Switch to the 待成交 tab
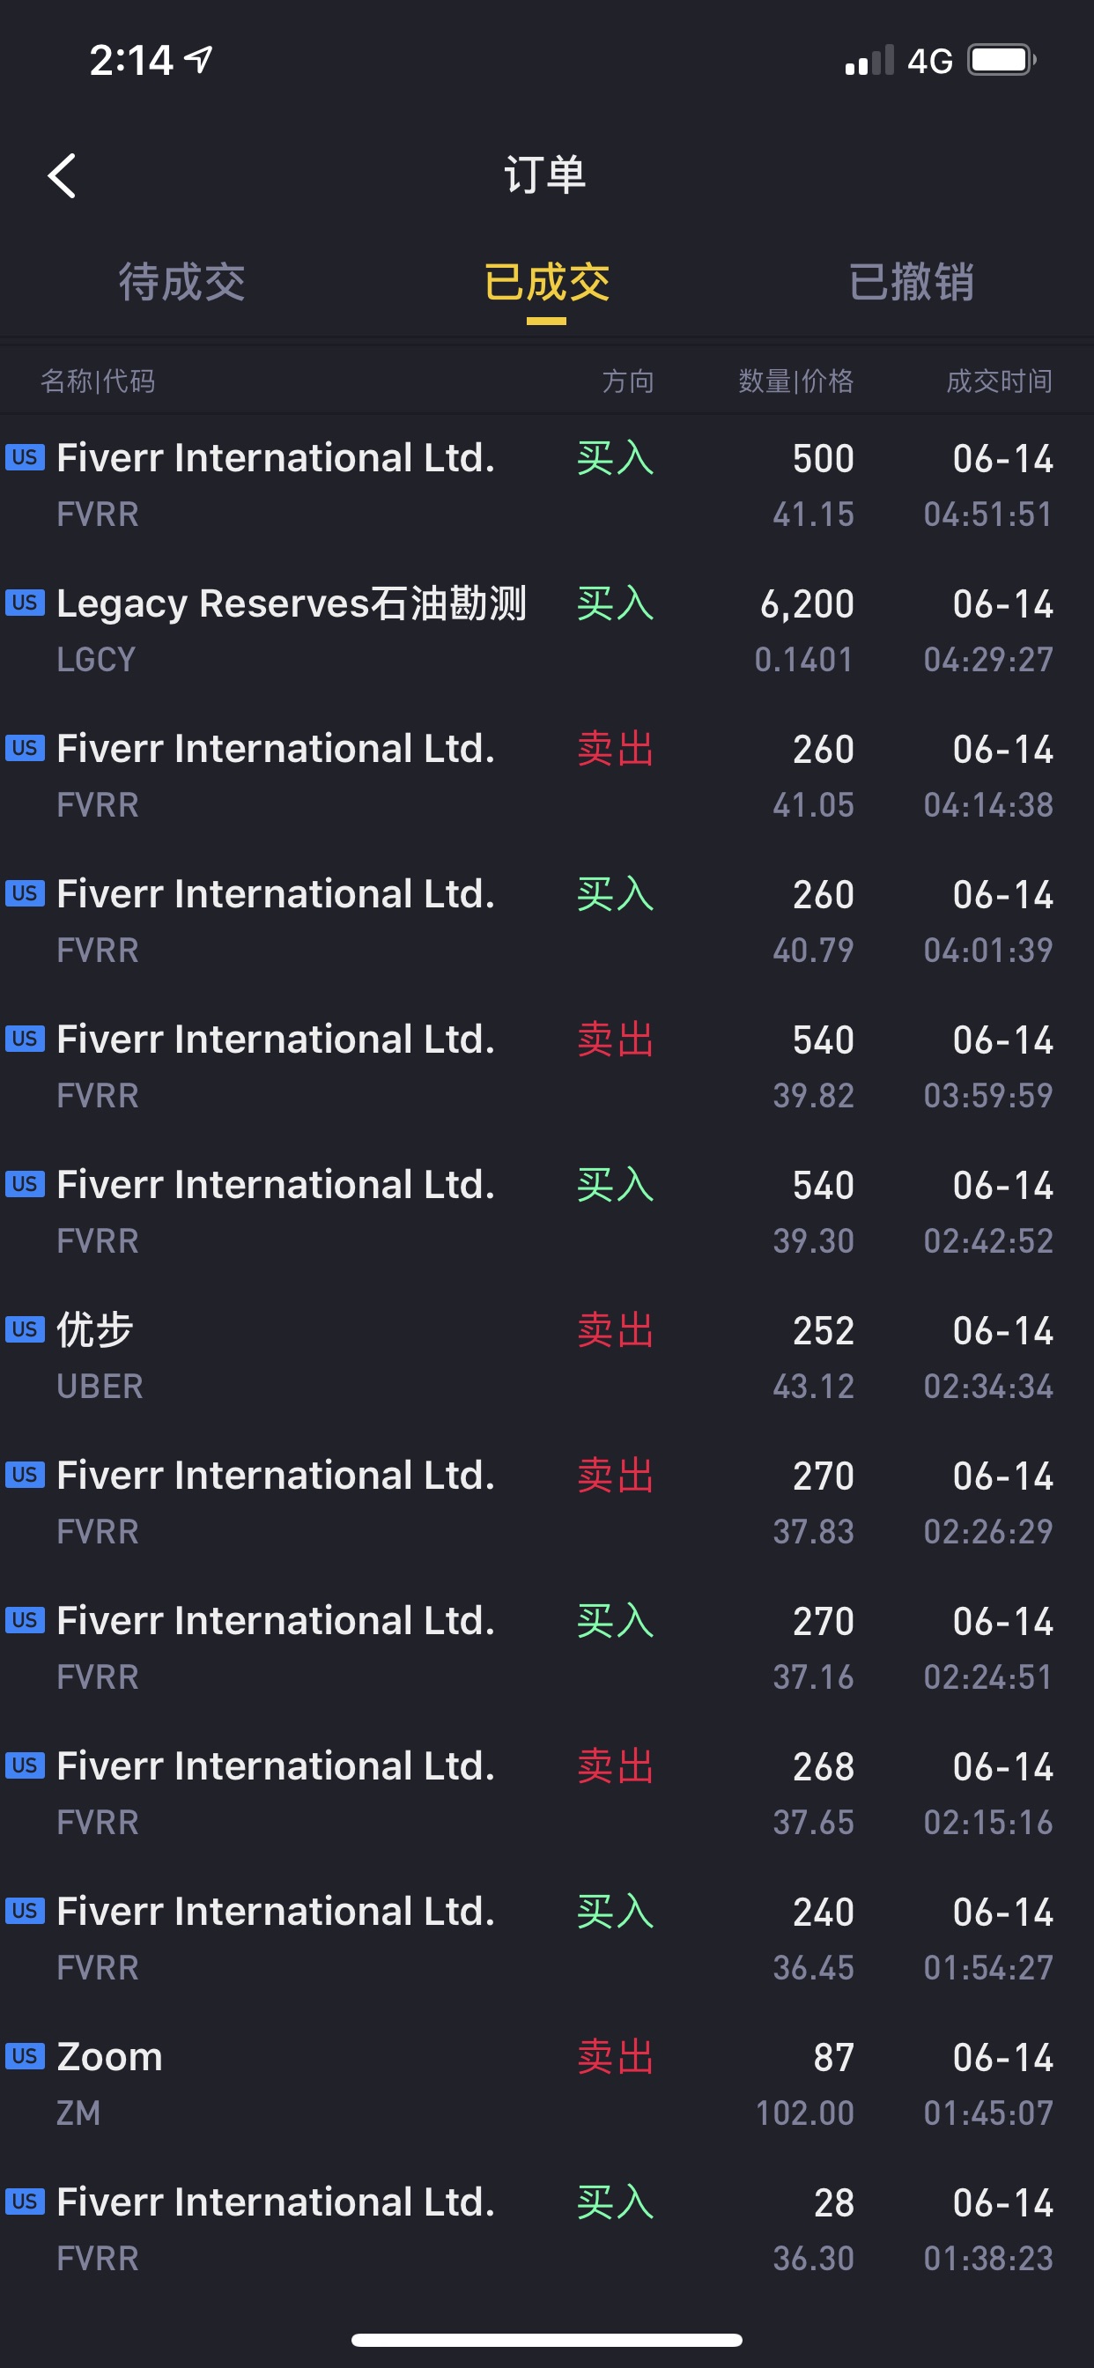 pyautogui.click(x=182, y=282)
